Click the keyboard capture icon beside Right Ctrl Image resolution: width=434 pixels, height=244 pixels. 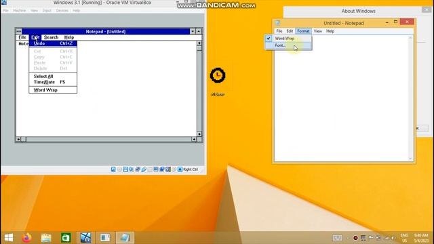click(180, 169)
